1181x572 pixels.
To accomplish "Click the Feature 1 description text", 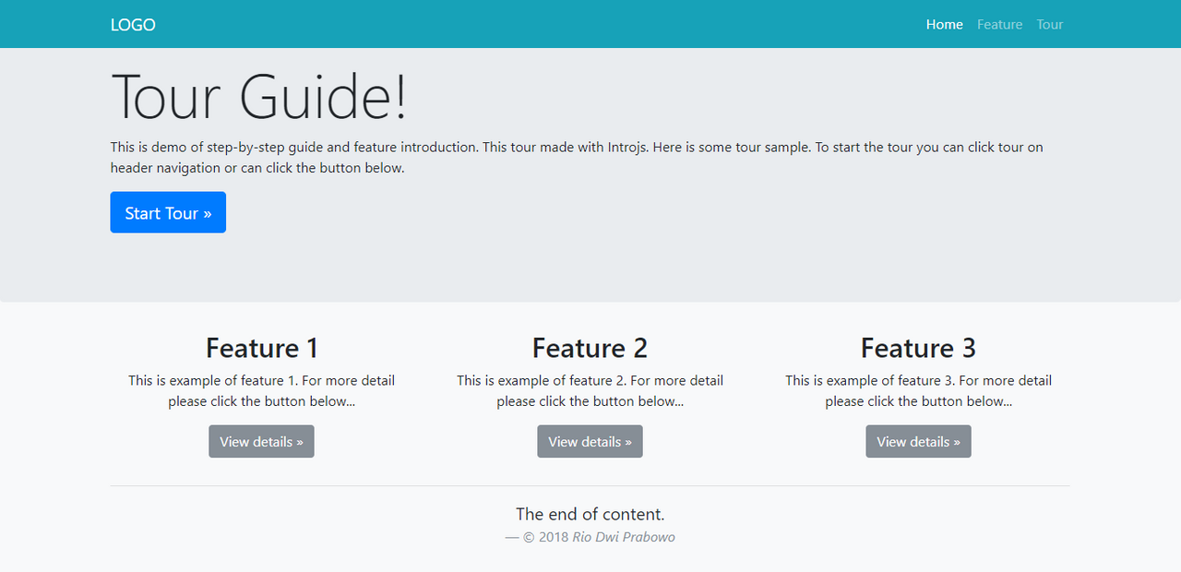I will (x=261, y=391).
